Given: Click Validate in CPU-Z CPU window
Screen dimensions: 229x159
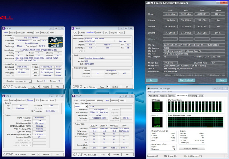Looking at the screenshot, I should click(46, 87).
